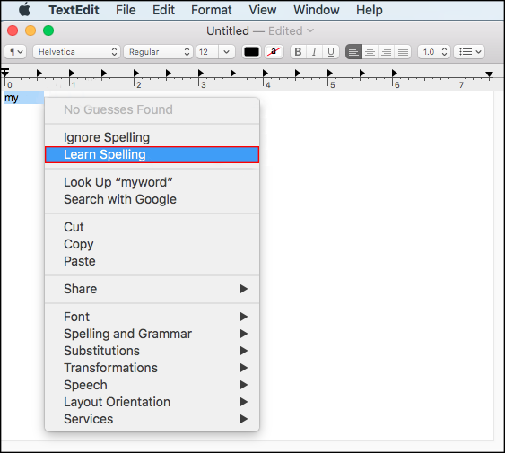Choose Cut from the context menu
Viewport: 505px width, 453px height.
152,227
